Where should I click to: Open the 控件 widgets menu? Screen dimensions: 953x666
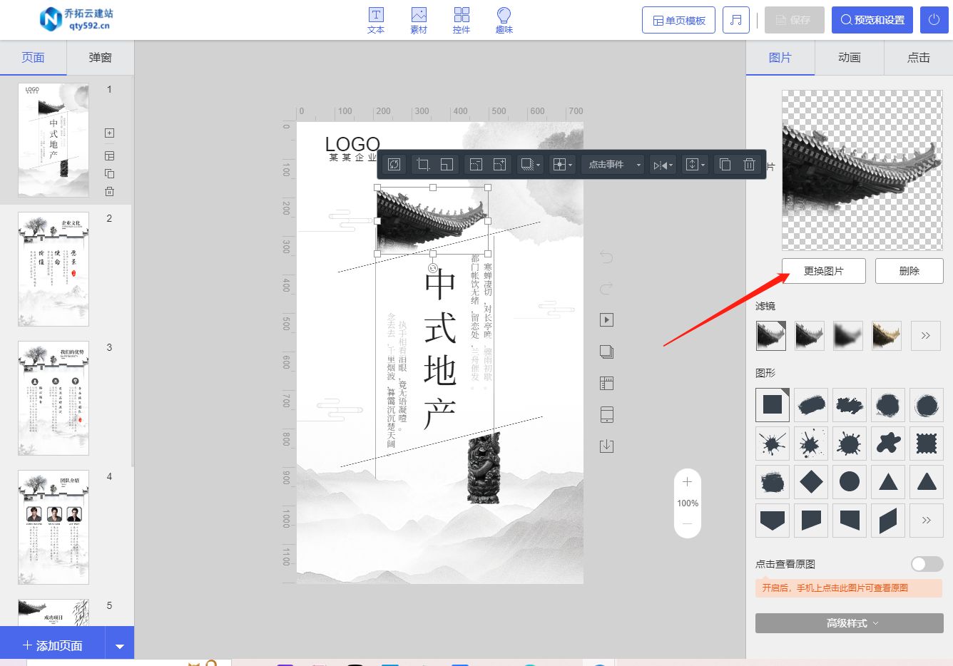462,20
